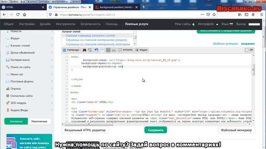
Task: Close the Управление дизайном tab
Action: (90, 7)
